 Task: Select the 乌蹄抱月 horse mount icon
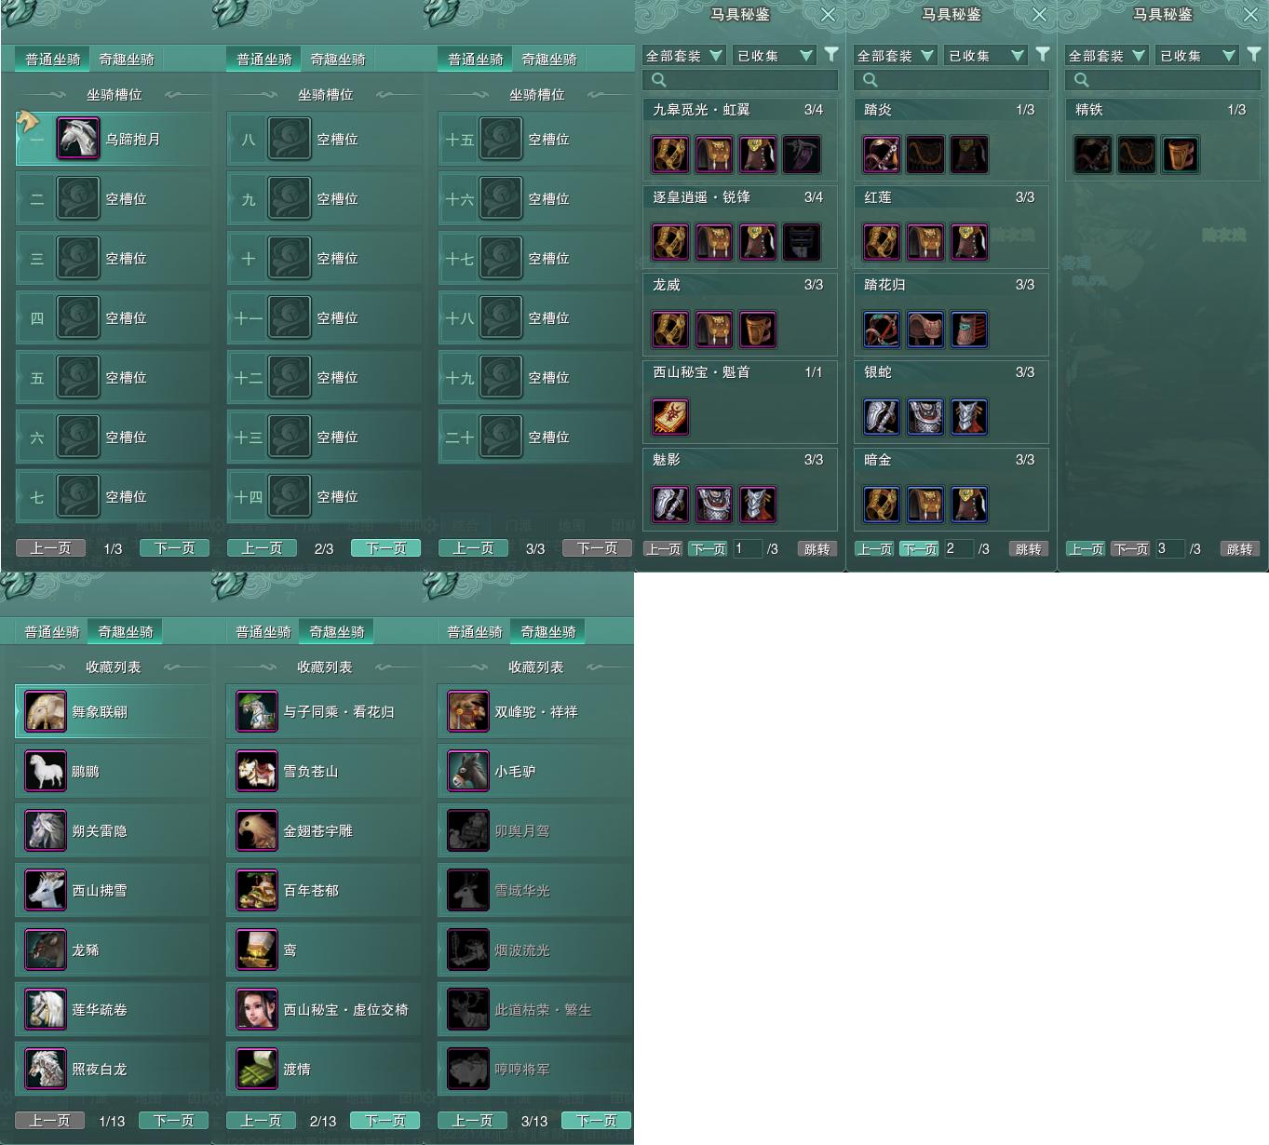click(78, 139)
